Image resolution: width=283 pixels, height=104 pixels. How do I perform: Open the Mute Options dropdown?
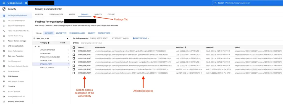pyautogui.click(x=141, y=38)
